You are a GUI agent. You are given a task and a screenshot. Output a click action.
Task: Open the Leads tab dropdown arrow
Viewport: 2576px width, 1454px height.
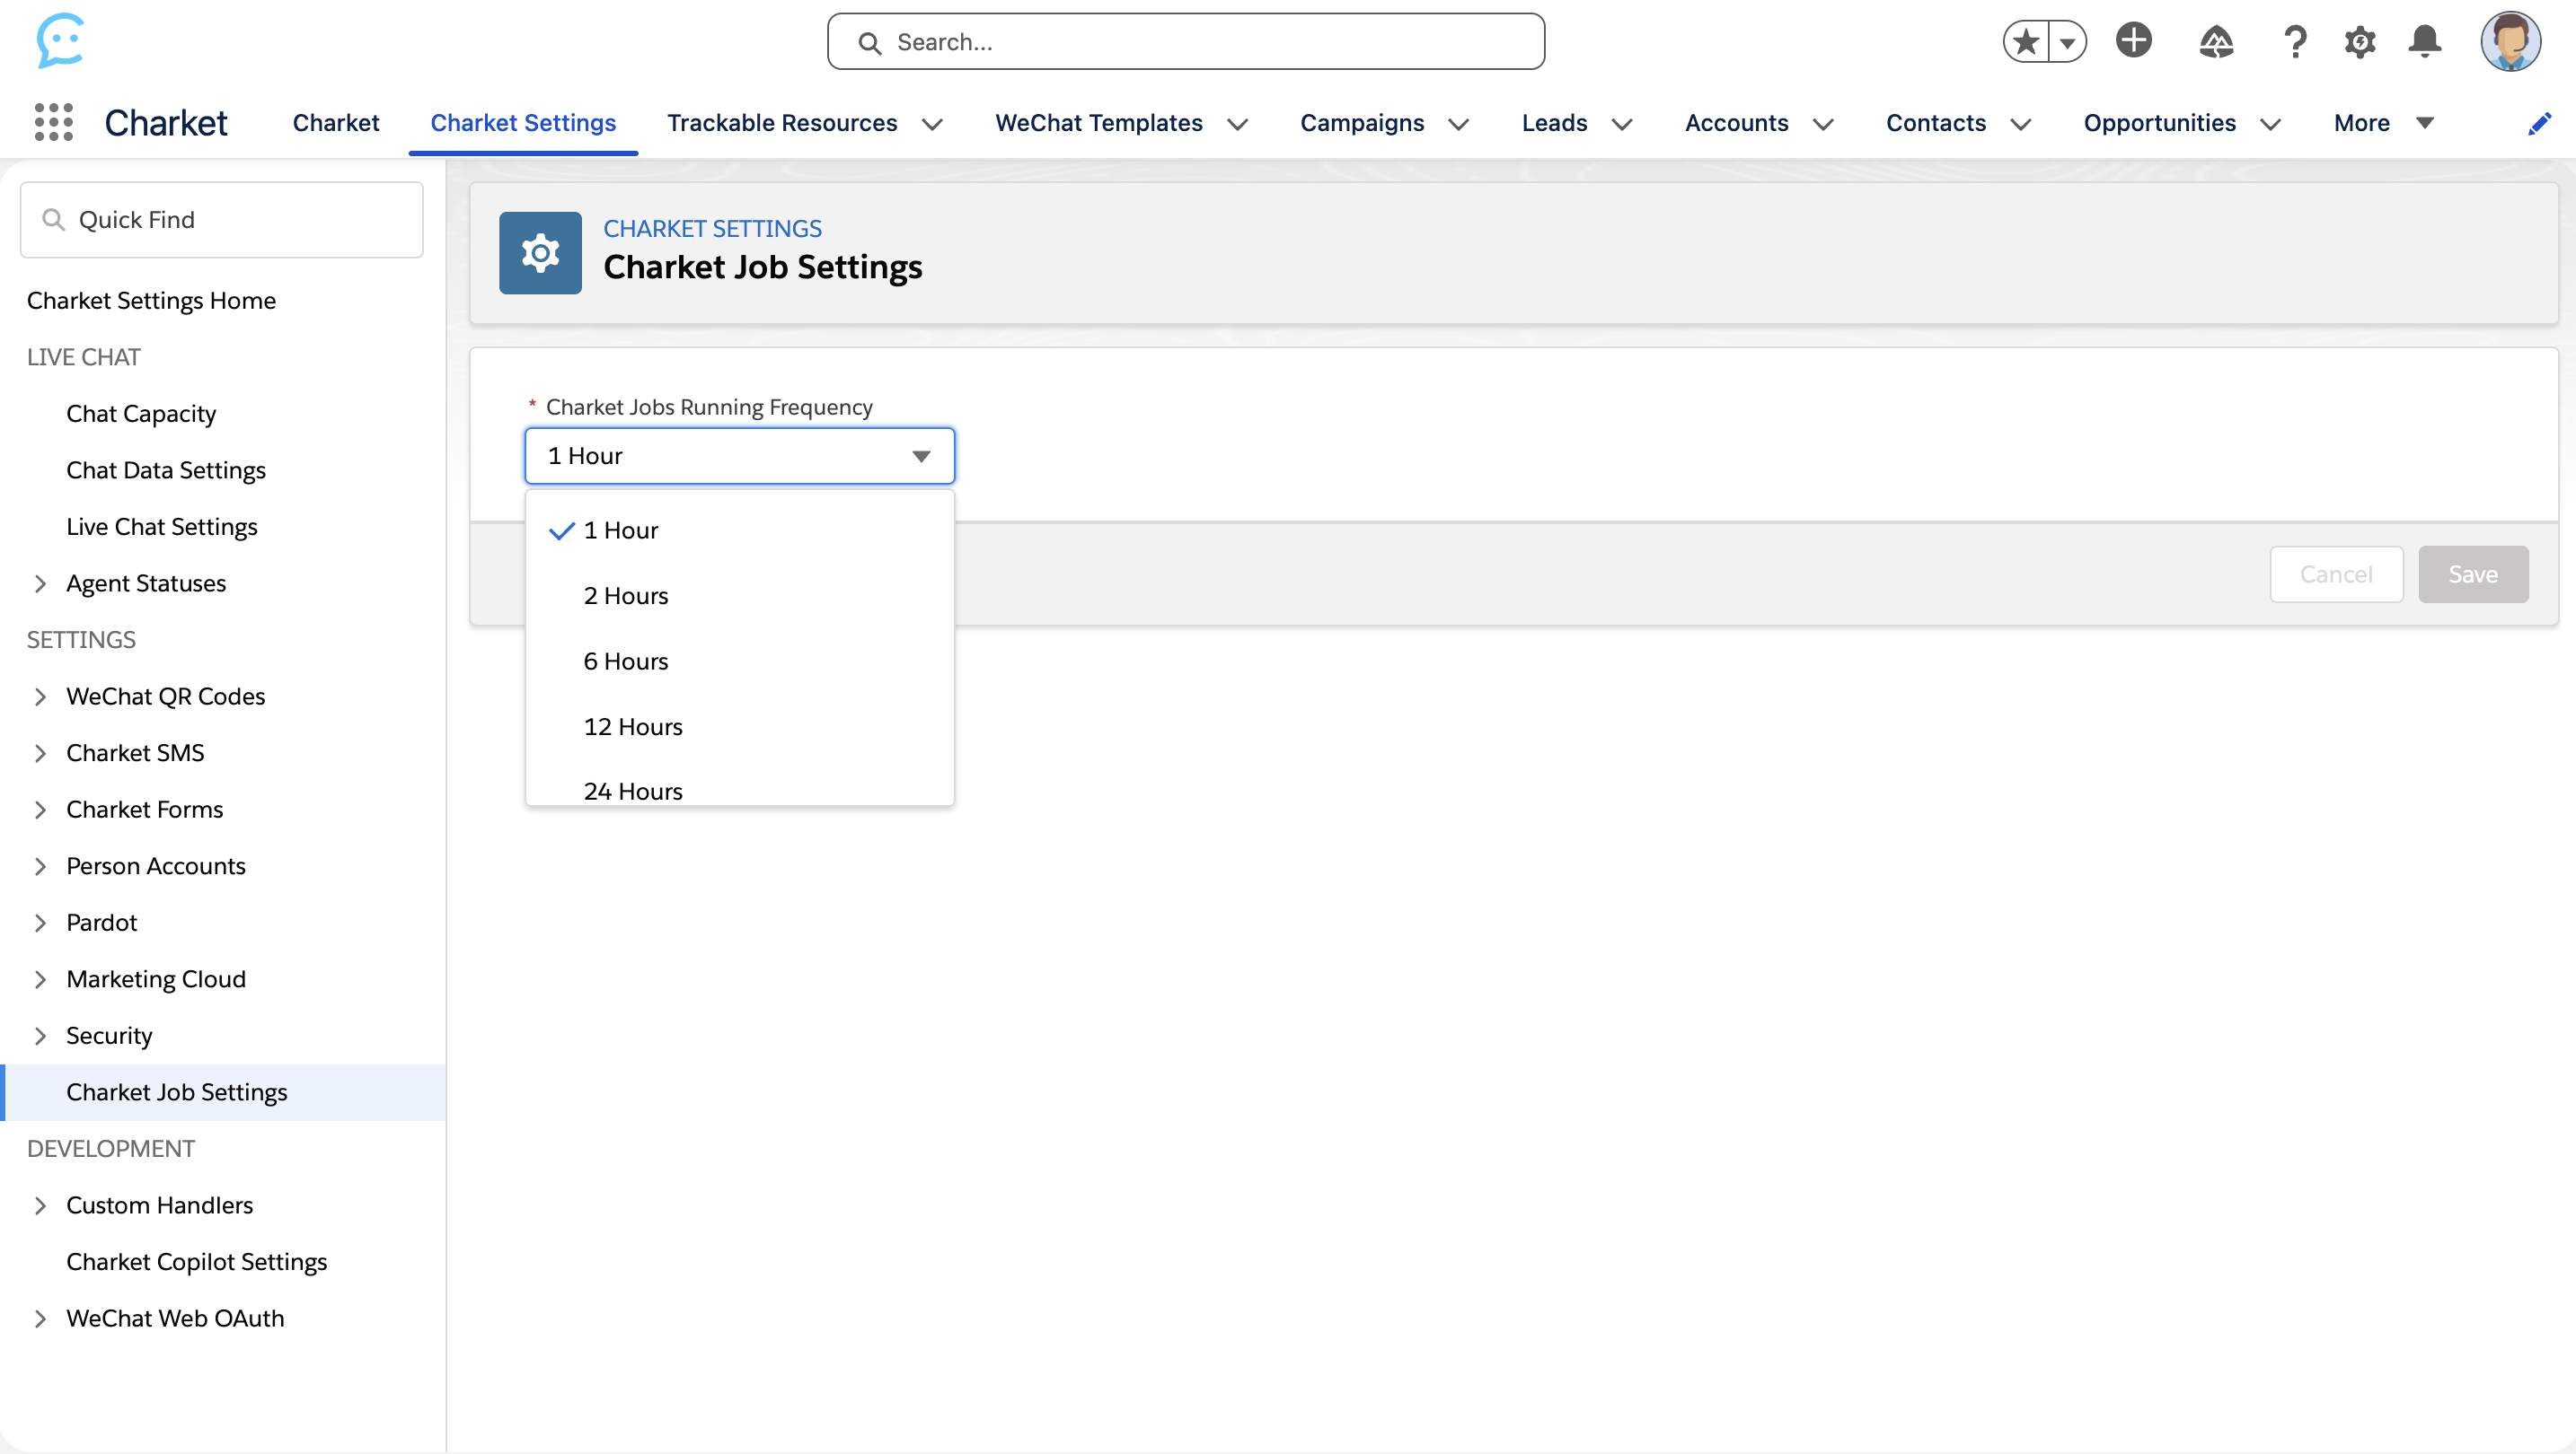click(x=1621, y=124)
